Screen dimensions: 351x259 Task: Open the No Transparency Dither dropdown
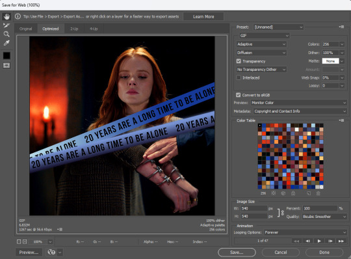pyautogui.click(x=261, y=70)
